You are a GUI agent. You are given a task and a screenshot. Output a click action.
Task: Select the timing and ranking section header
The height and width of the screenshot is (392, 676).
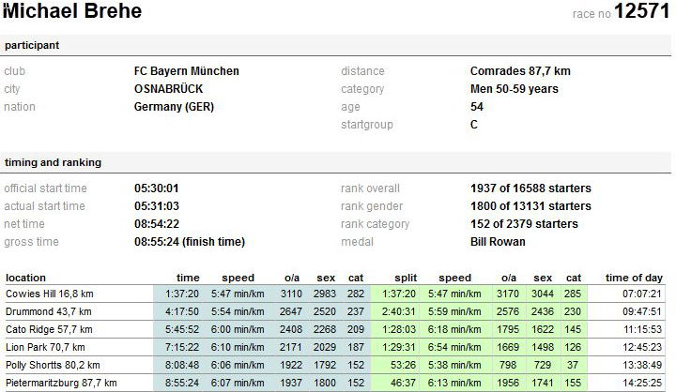[53, 162]
